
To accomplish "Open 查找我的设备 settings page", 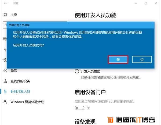I will (x=20, y=81).
